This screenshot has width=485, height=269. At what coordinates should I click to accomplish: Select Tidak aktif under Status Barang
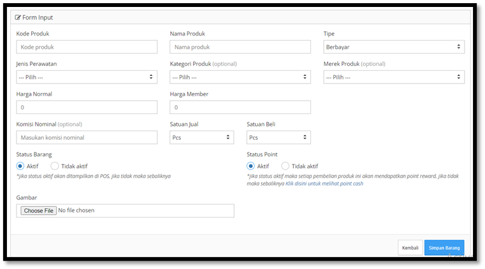pyautogui.click(x=55, y=166)
